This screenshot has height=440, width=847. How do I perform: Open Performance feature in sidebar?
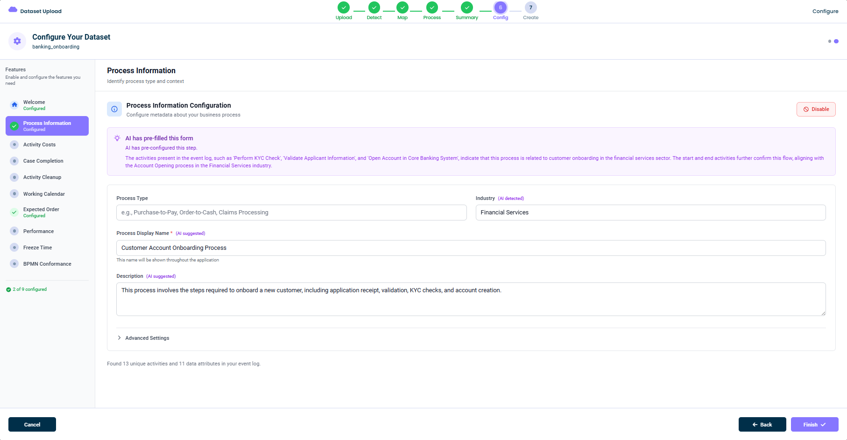[x=47, y=231]
